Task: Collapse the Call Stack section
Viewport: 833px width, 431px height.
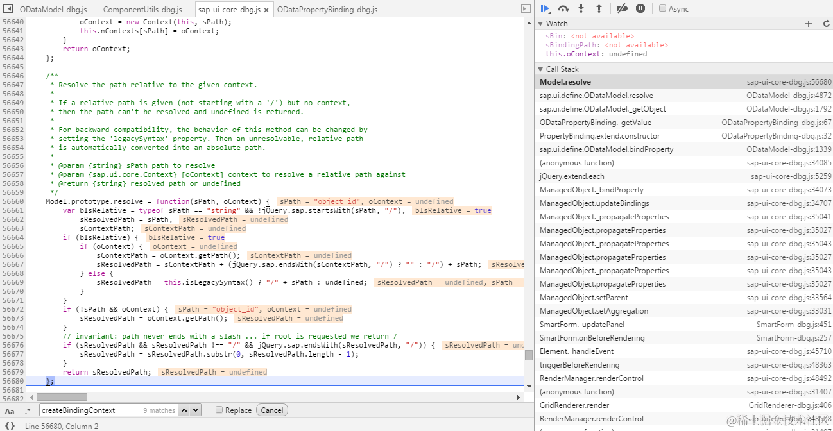Action: [x=540, y=69]
